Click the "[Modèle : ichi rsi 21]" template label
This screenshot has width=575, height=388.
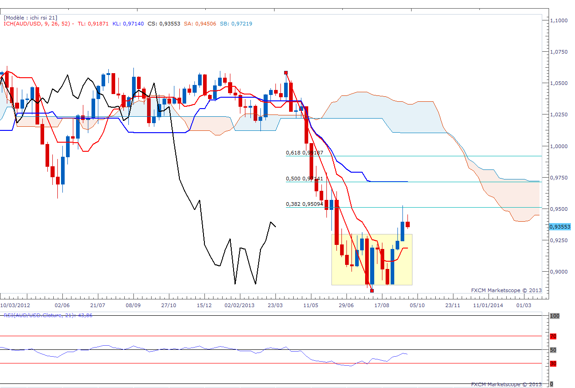click(x=30, y=17)
